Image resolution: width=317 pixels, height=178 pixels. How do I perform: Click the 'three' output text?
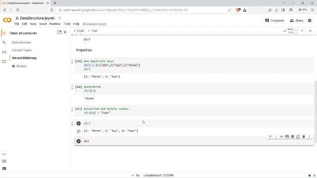pyautogui.click(x=89, y=98)
